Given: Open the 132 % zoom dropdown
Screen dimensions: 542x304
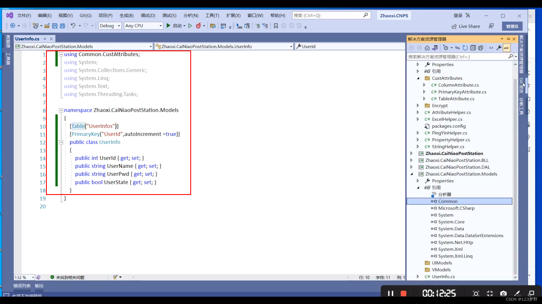Looking at the screenshot, I should [x=24, y=277].
